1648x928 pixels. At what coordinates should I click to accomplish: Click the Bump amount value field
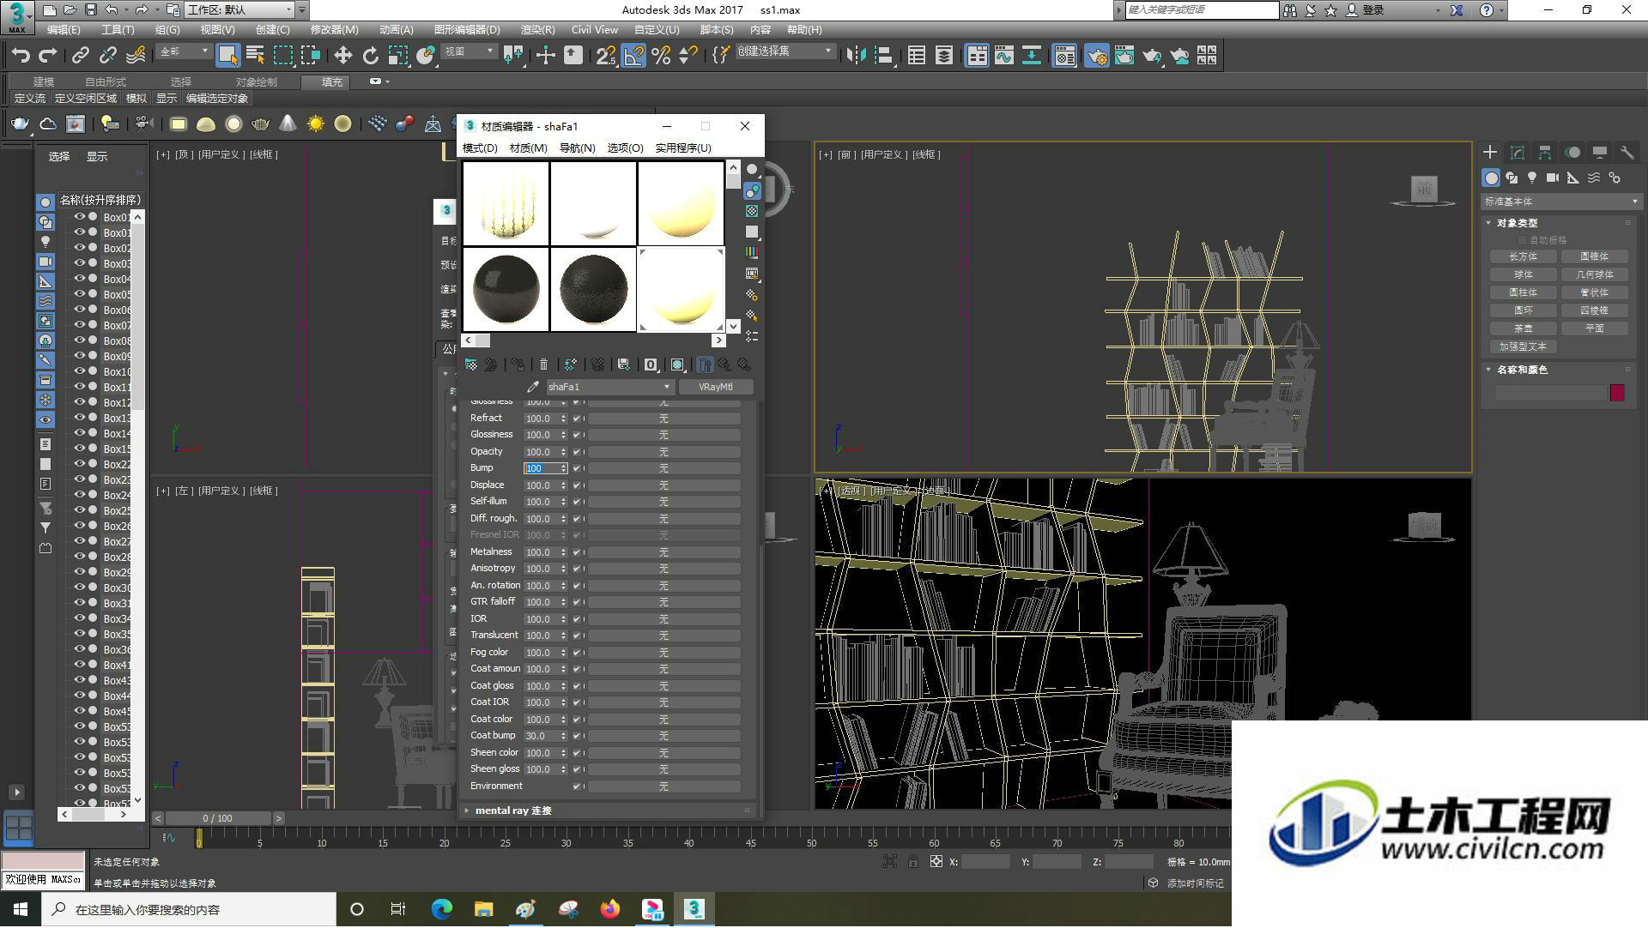542,468
